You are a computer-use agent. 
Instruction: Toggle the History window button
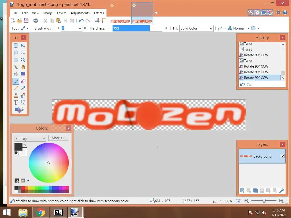pos(257,12)
